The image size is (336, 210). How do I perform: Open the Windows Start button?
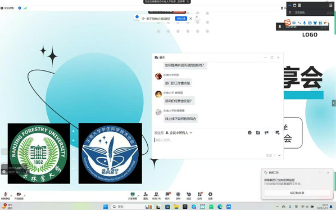106,207
